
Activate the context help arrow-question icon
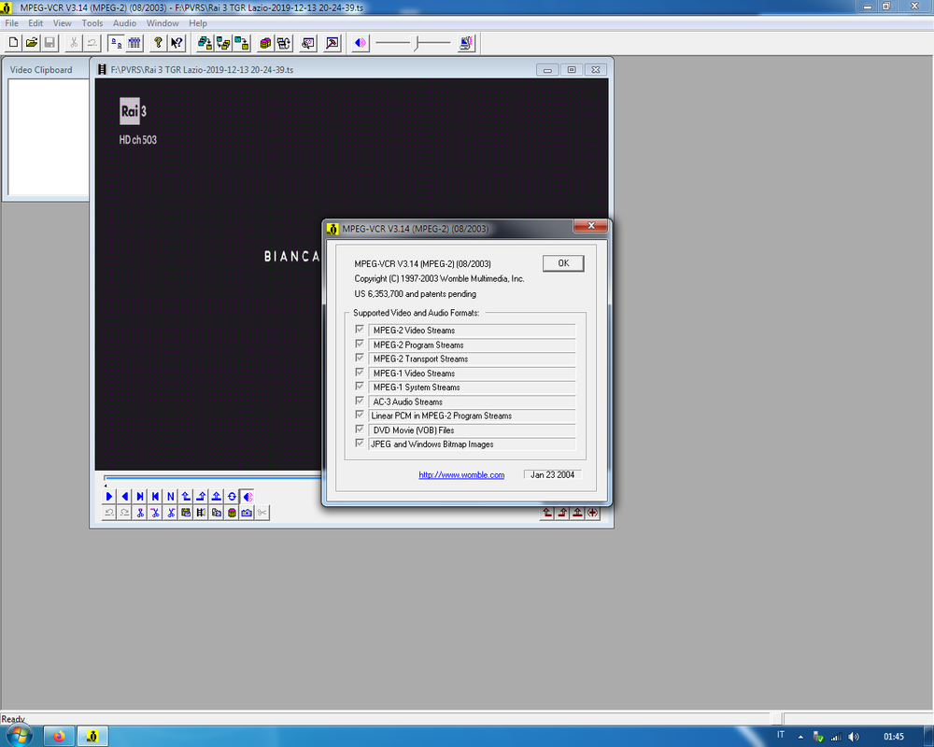(177, 43)
